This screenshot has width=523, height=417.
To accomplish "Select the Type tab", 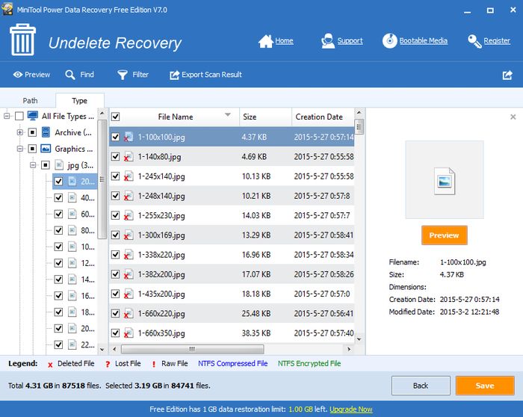I will click(79, 101).
